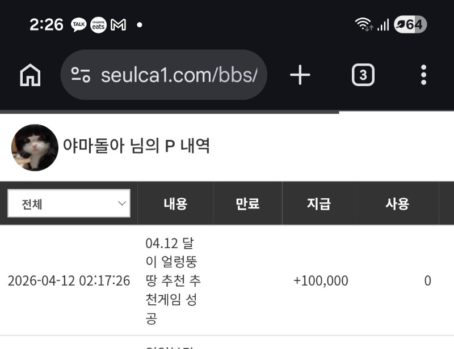Tap the 지급 column header
The width and height of the screenshot is (454, 349).
pos(319,204)
